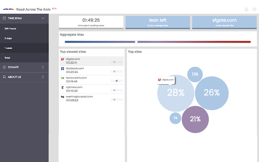The width and height of the screenshot is (259, 162).
Task: Click the lean left average bias card
Action: (157, 22)
